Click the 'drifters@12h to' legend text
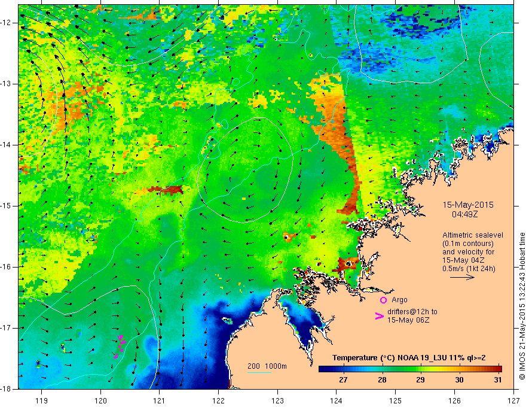526x407 pixels. click(x=412, y=312)
